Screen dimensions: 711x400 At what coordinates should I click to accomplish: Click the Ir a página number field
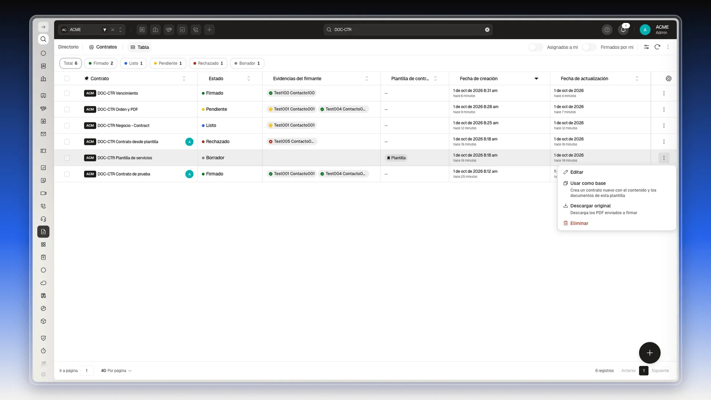87,371
